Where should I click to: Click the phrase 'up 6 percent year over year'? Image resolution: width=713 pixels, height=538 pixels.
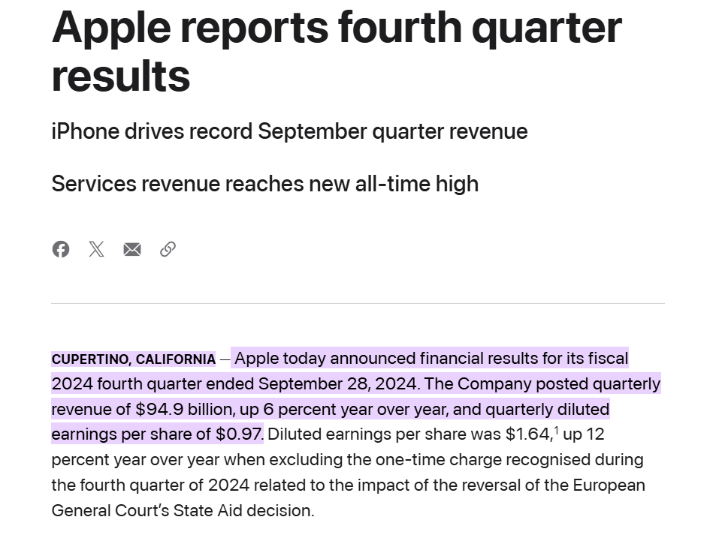[344, 409]
